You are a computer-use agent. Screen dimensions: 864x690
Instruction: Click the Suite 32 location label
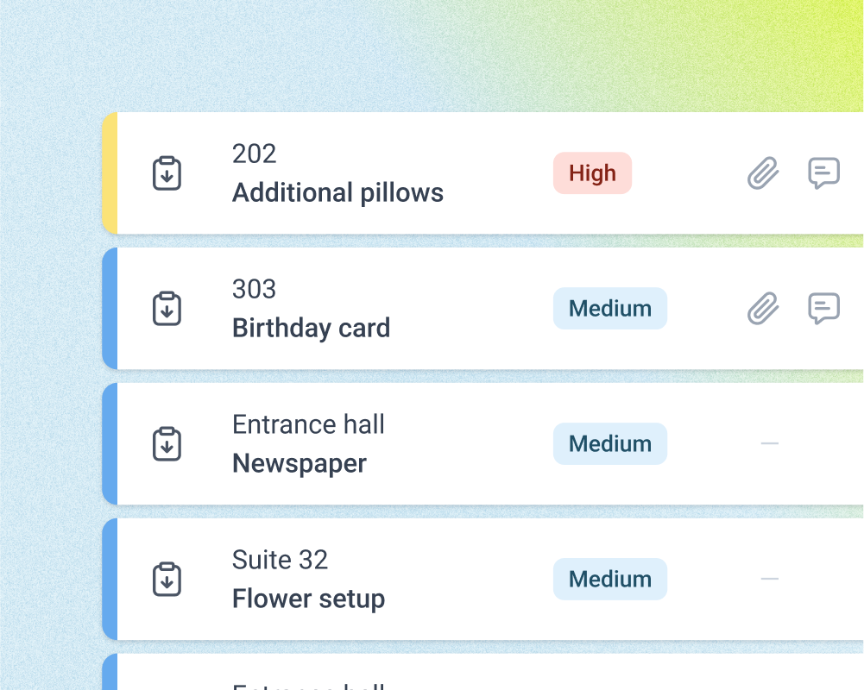pos(280,560)
